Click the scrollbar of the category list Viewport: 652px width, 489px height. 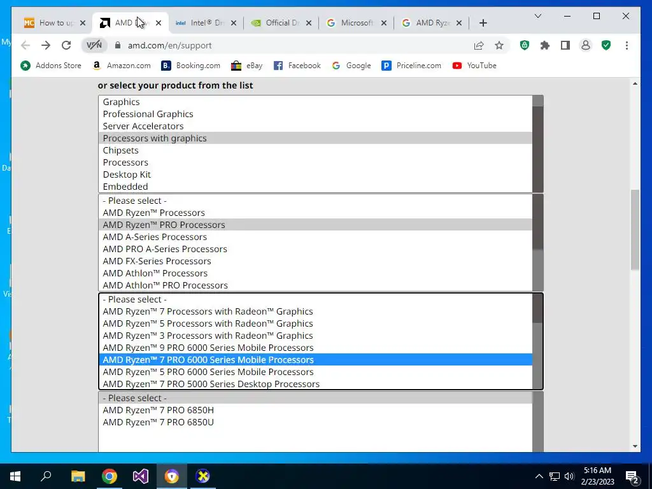click(537, 144)
